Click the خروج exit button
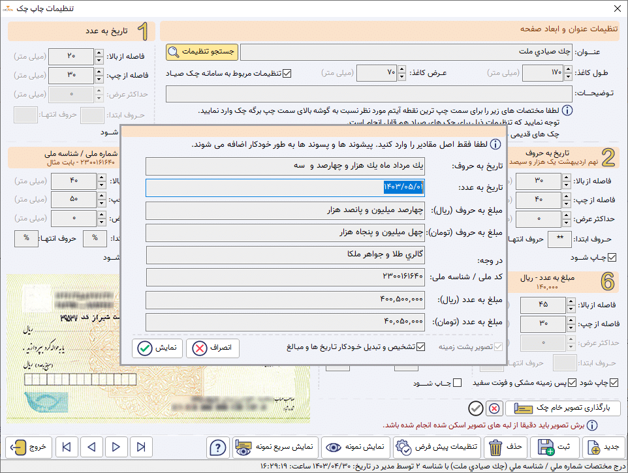Viewport: 628px width, 473px height. [29, 447]
